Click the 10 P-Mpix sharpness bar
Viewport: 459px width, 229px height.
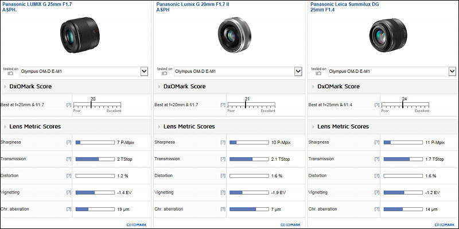pos(249,142)
